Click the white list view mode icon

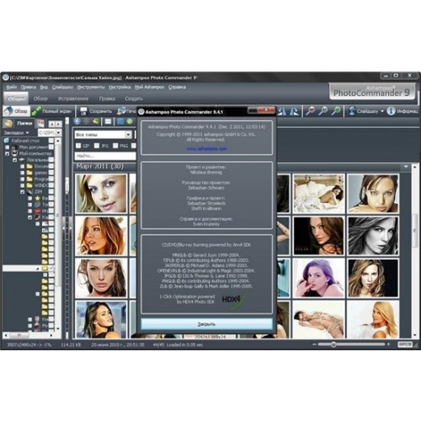tap(108, 121)
